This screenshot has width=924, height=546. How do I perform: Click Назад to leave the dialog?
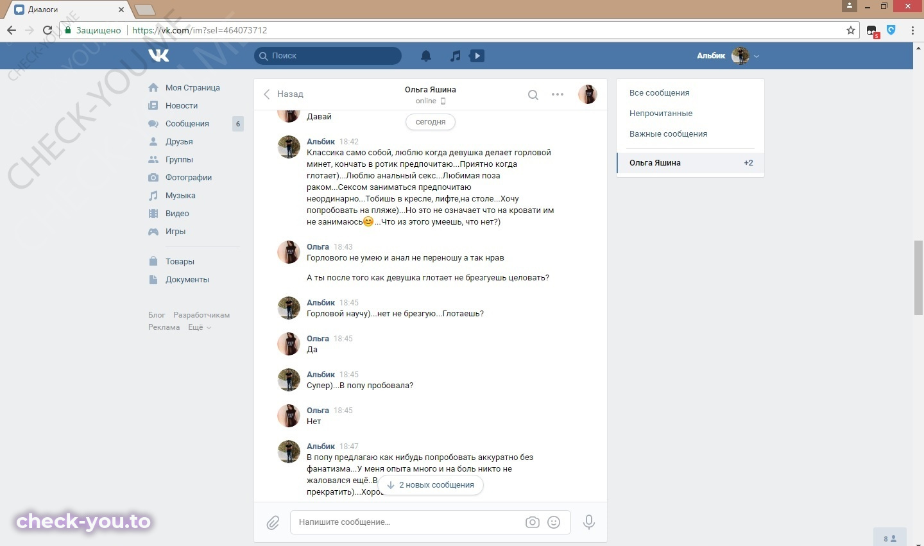click(284, 94)
